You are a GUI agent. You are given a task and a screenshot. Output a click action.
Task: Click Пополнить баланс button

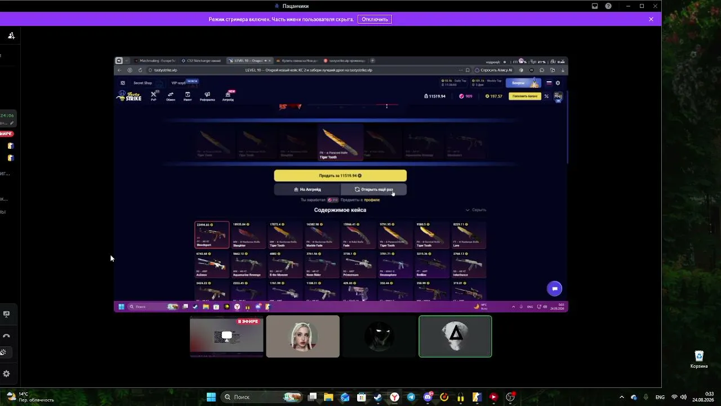pos(524,96)
